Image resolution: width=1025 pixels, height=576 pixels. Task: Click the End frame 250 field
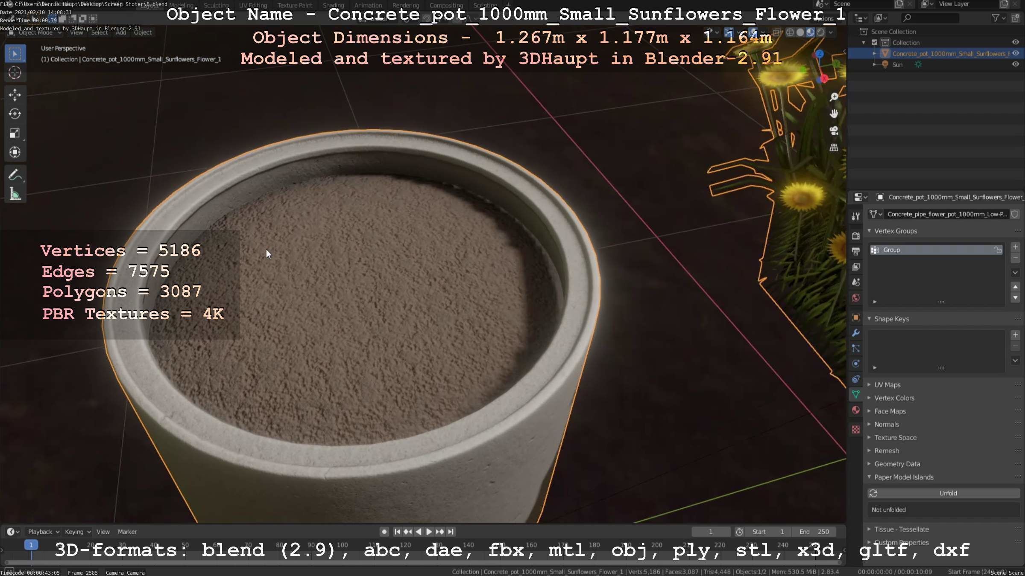coord(814,532)
